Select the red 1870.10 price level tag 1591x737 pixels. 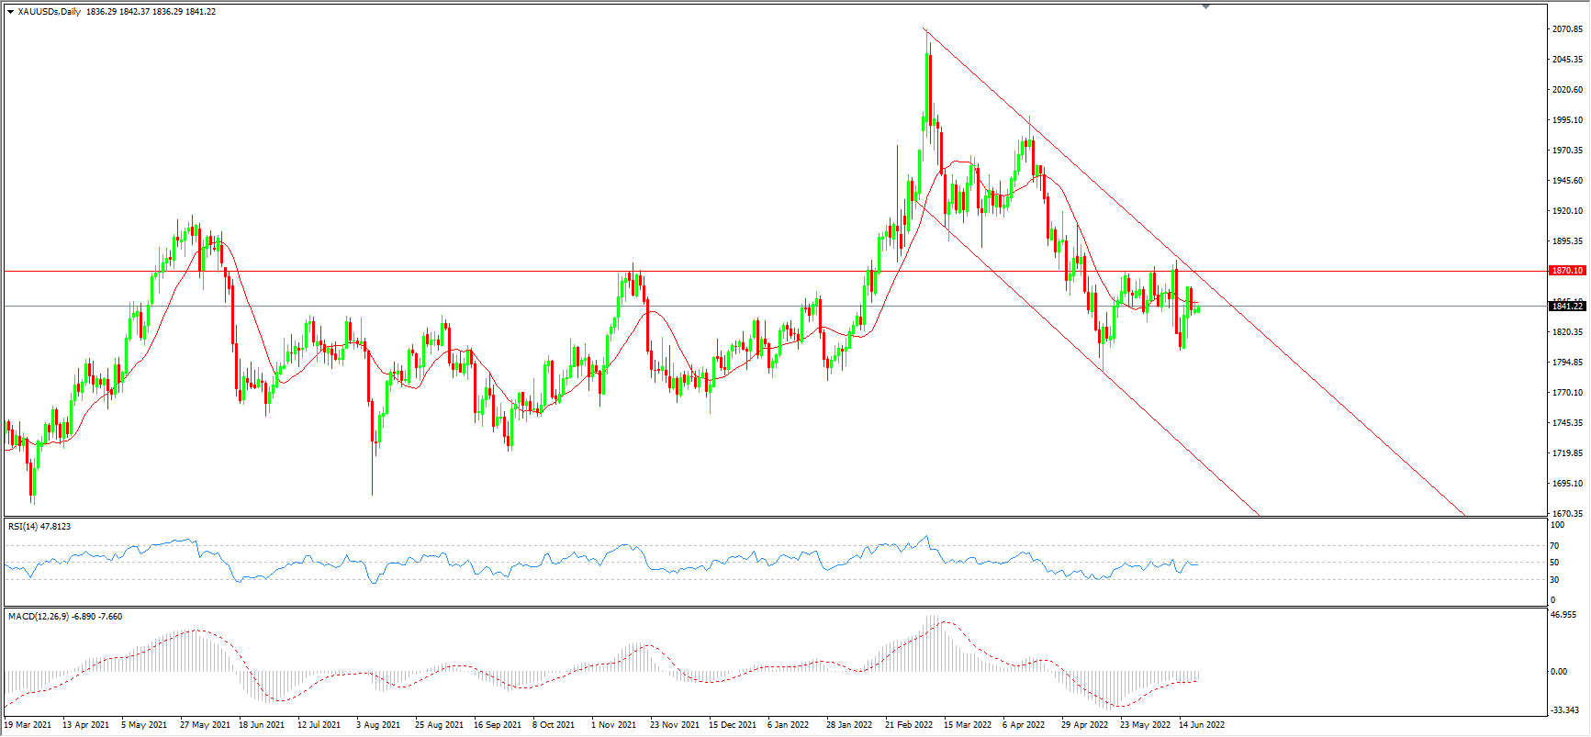(1566, 271)
